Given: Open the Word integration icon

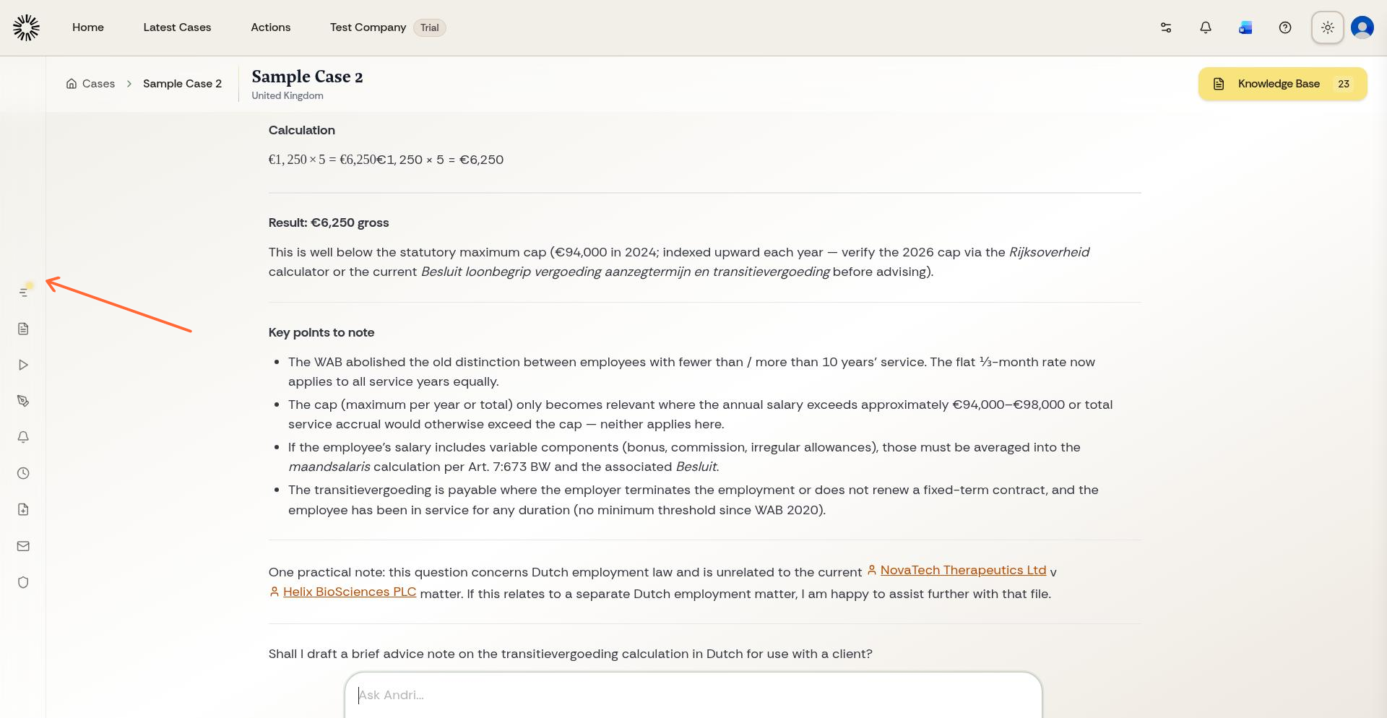Looking at the screenshot, I should click(x=1245, y=27).
